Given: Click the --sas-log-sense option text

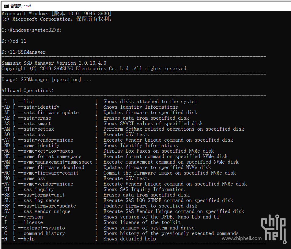Looking at the screenshot, I should coord(39,200).
